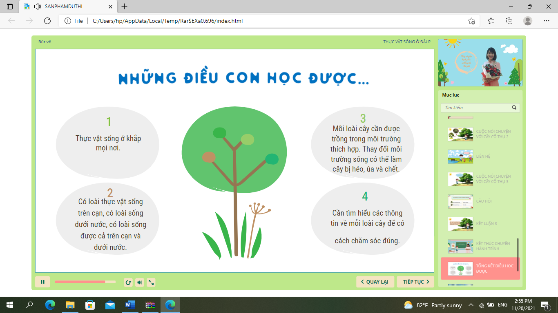Click the replay slide icon

point(128,282)
